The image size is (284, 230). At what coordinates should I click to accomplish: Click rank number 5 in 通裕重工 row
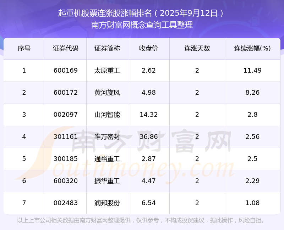(24, 159)
